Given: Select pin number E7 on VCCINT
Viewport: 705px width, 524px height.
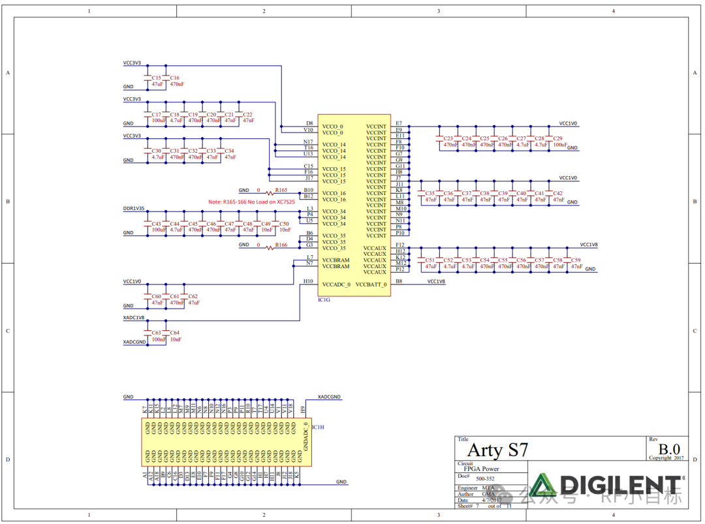Looking at the screenshot, I should 398,123.
